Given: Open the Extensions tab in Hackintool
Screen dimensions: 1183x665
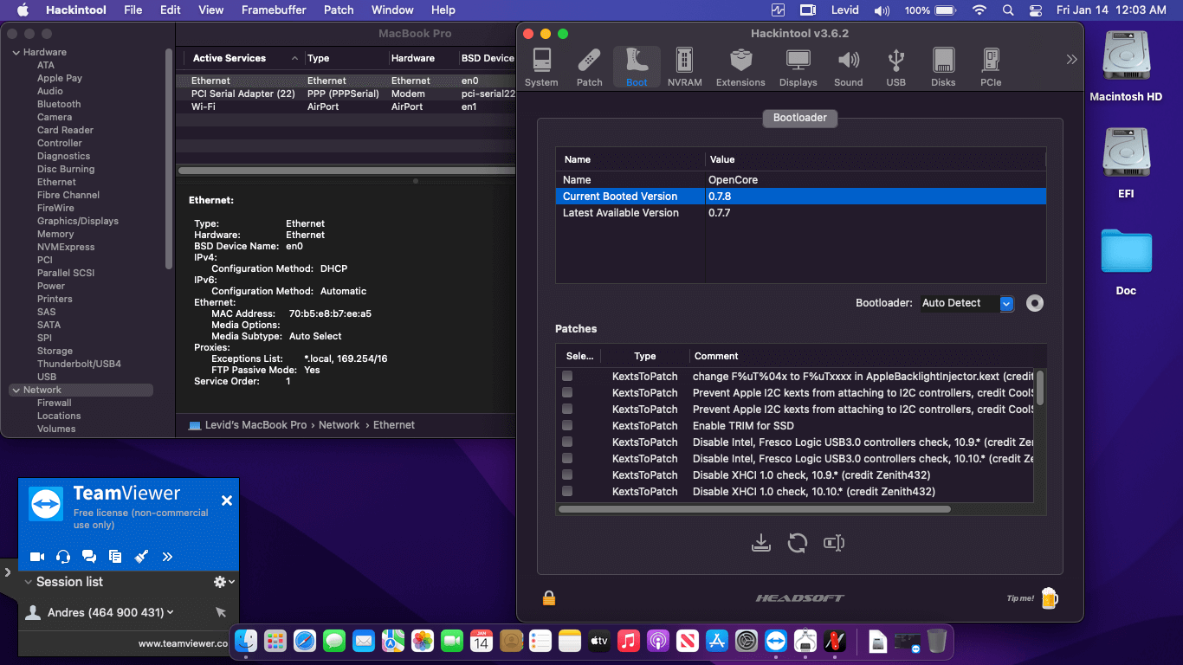Looking at the screenshot, I should tap(740, 68).
